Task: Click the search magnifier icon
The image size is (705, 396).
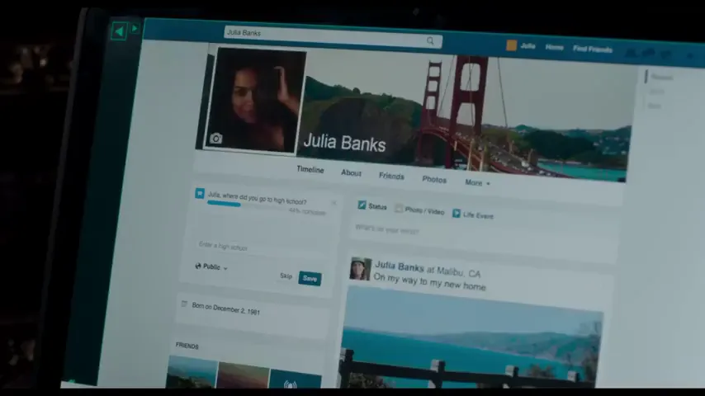Action: (x=430, y=41)
